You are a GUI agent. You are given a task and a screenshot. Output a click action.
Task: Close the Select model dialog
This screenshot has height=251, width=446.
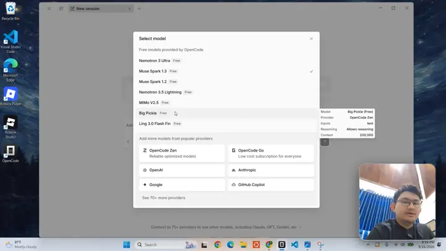(311, 38)
